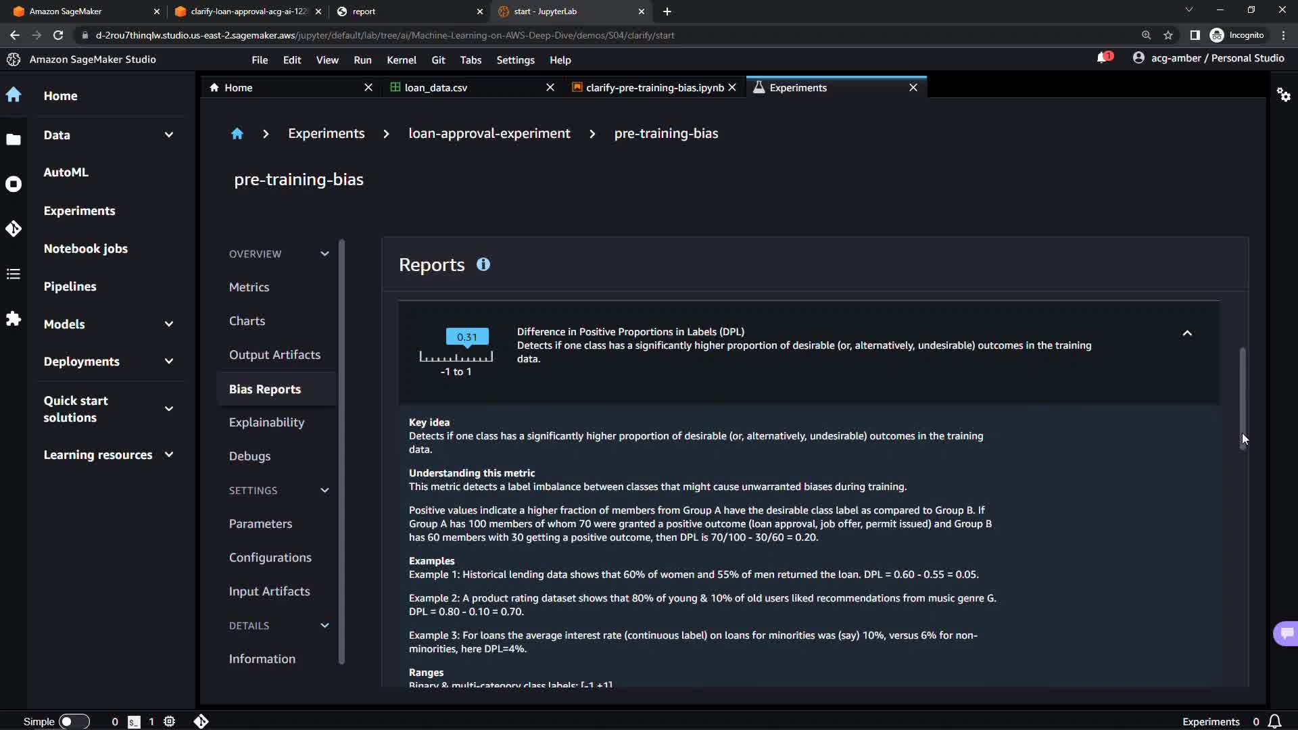This screenshot has width=1298, height=730.
Task: Switch to the loan_data.csv tab
Action: [435, 88]
